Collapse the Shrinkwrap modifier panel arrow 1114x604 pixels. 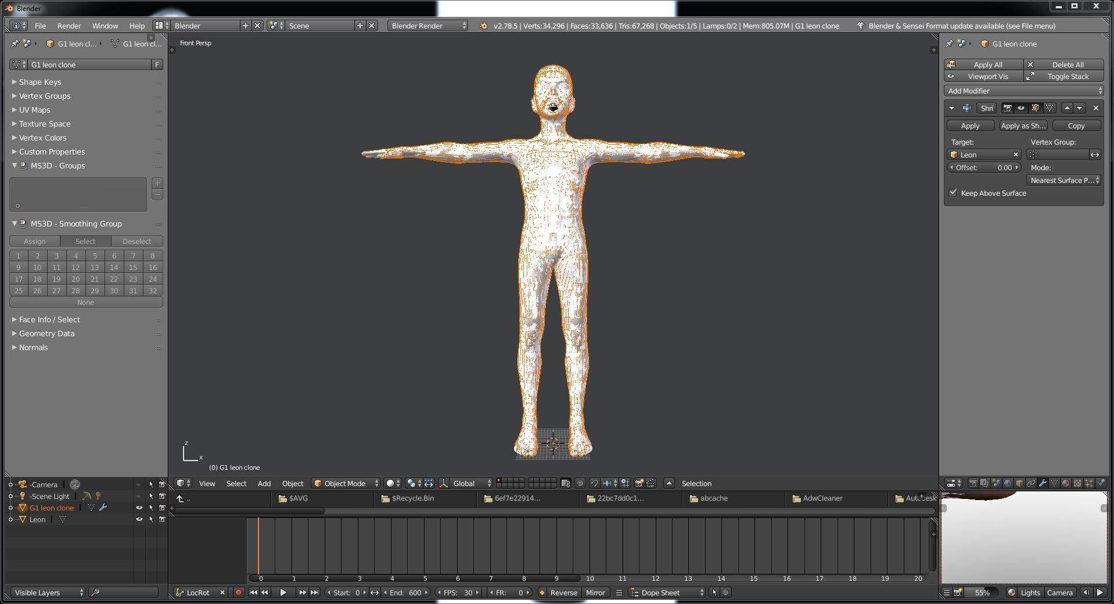(x=951, y=108)
